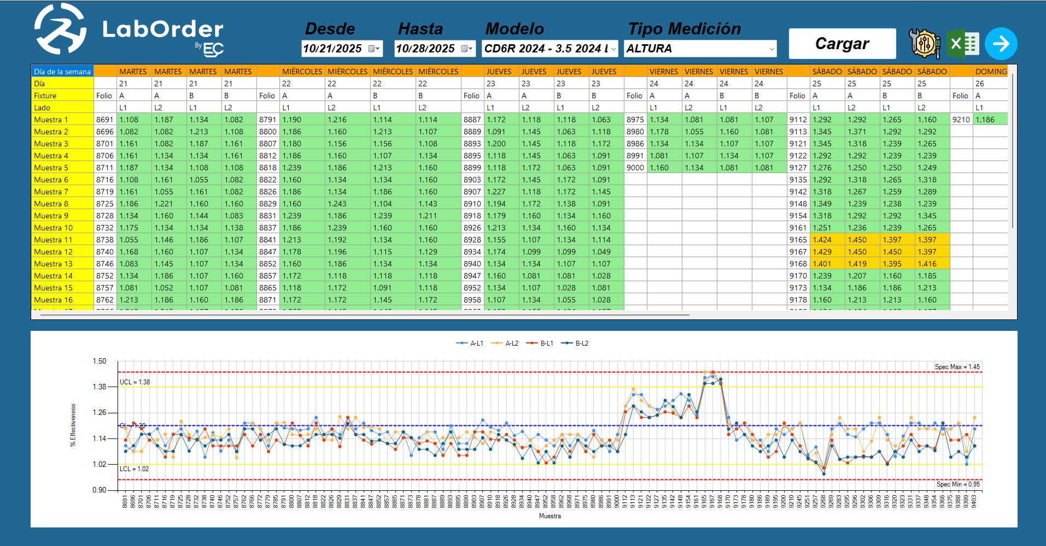Open the Hasta date calendar picker

[466, 49]
